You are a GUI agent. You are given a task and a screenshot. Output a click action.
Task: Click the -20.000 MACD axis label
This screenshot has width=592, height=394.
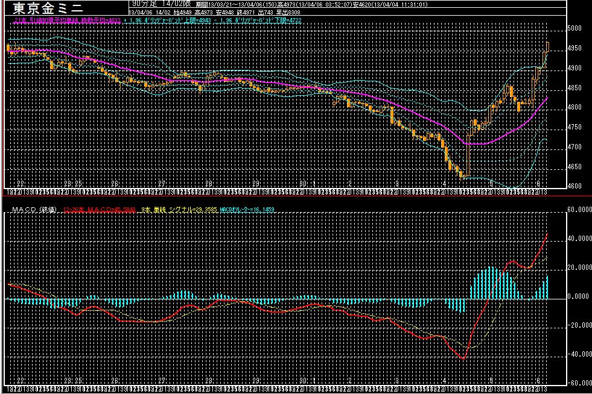click(579, 325)
